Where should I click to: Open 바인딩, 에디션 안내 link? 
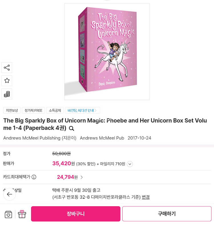tap(82, 110)
